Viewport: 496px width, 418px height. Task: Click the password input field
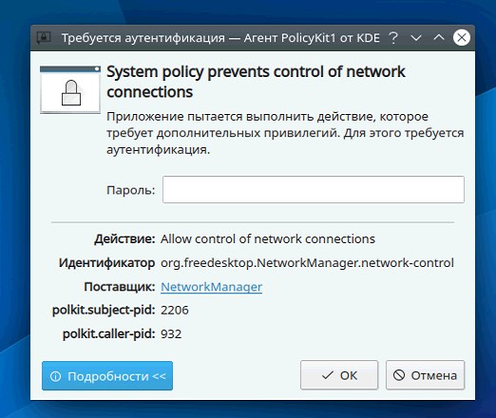[314, 189]
